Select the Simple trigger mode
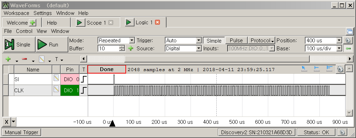 click(x=214, y=41)
